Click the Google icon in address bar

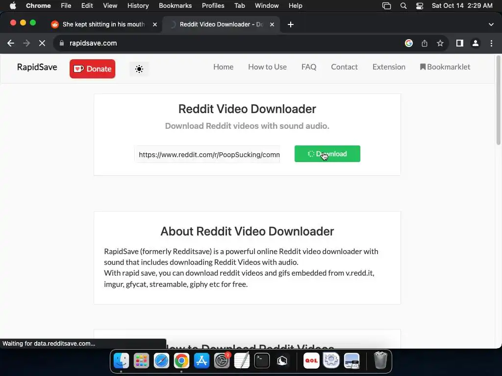click(409, 43)
